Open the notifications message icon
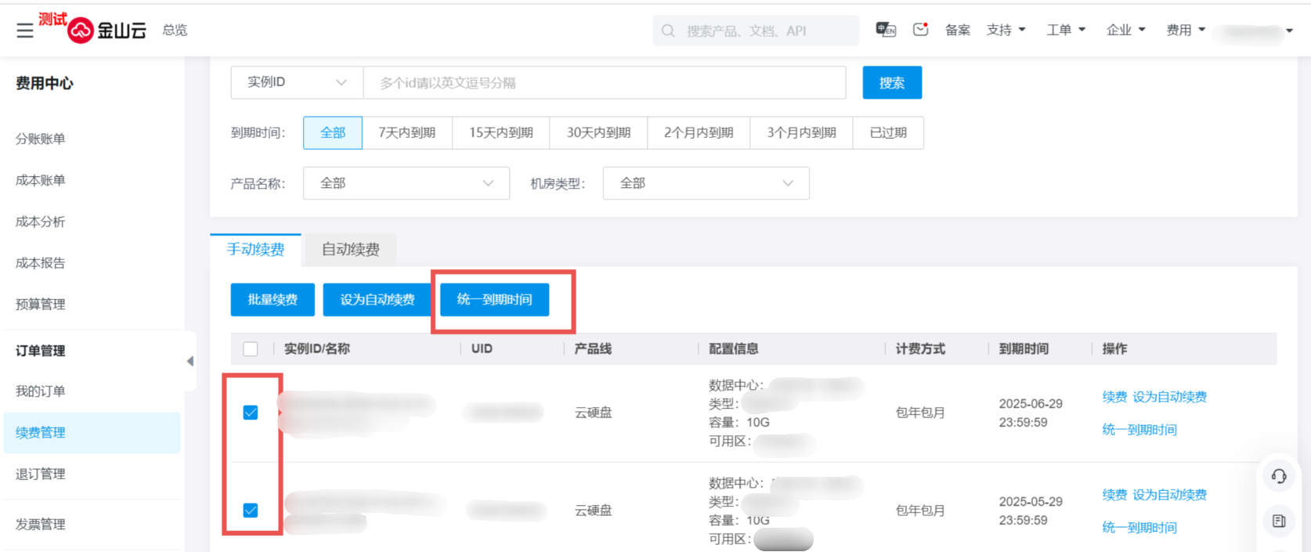1311x552 pixels. coord(920,30)
